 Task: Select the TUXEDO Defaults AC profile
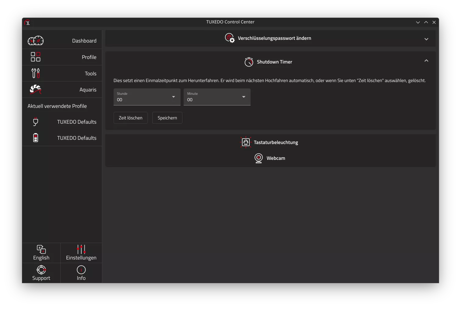(36, 122)
